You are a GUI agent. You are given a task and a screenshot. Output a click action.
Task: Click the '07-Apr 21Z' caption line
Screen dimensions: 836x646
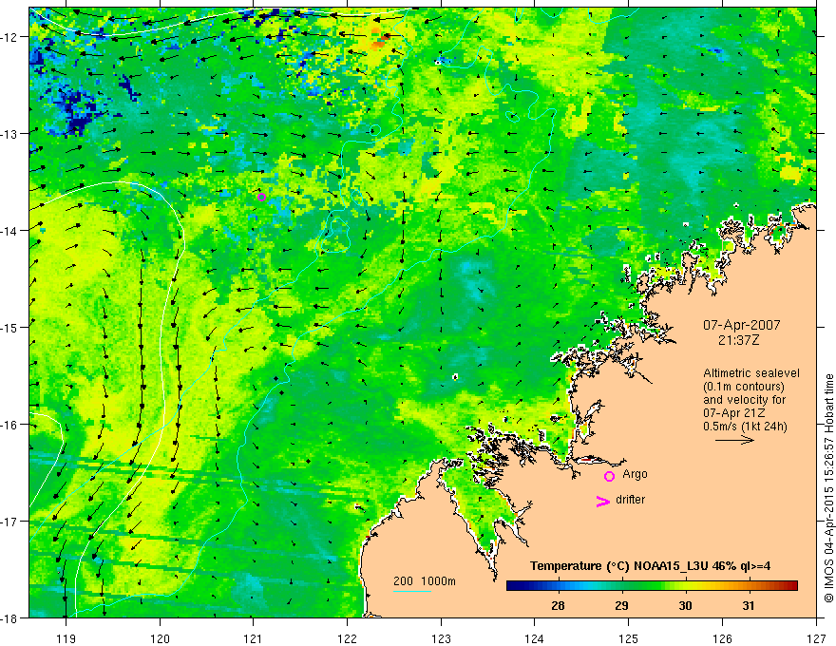(x=733, y=413)
